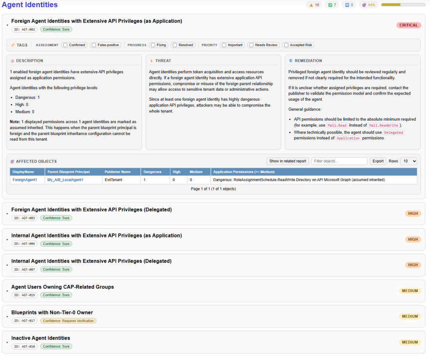This screenshot has width=430, height=356.
Task: Sort by Parent Blueprint Principal column
Action: pos(73,172)
